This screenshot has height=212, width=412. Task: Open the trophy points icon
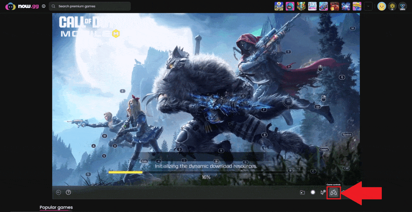402,6
